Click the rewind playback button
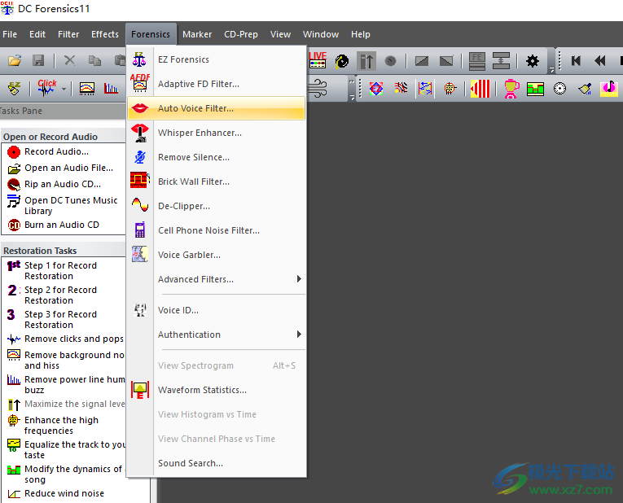The height and width of the screenshot is (503, 623). point(600,61)
